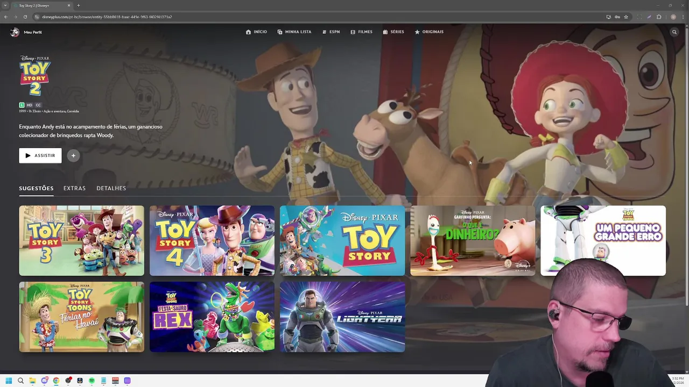Open OBS Studio from the taskbar

pos(68,381)
